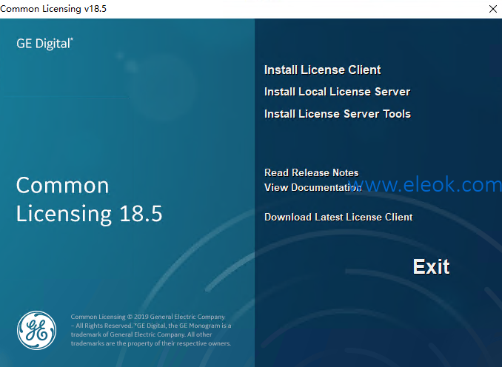Screen dimensions: 502x367
Task: Choose Install Local License Server
Action: (x=337, y=92)
